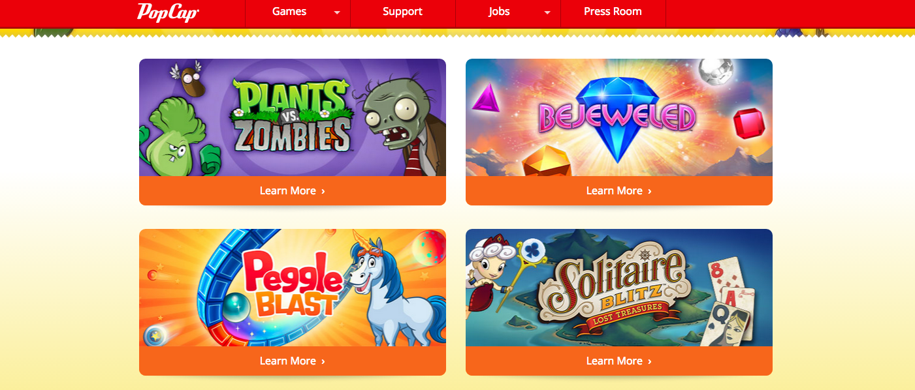Image resolution: width=915 pixels, height=390 pixels.
Task: Expand the Jobs dropdown arrow
Action: [x=547, y=12]
